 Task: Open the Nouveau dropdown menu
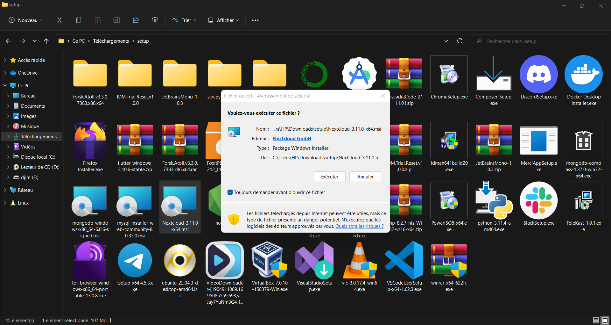[x=25, y=20]
